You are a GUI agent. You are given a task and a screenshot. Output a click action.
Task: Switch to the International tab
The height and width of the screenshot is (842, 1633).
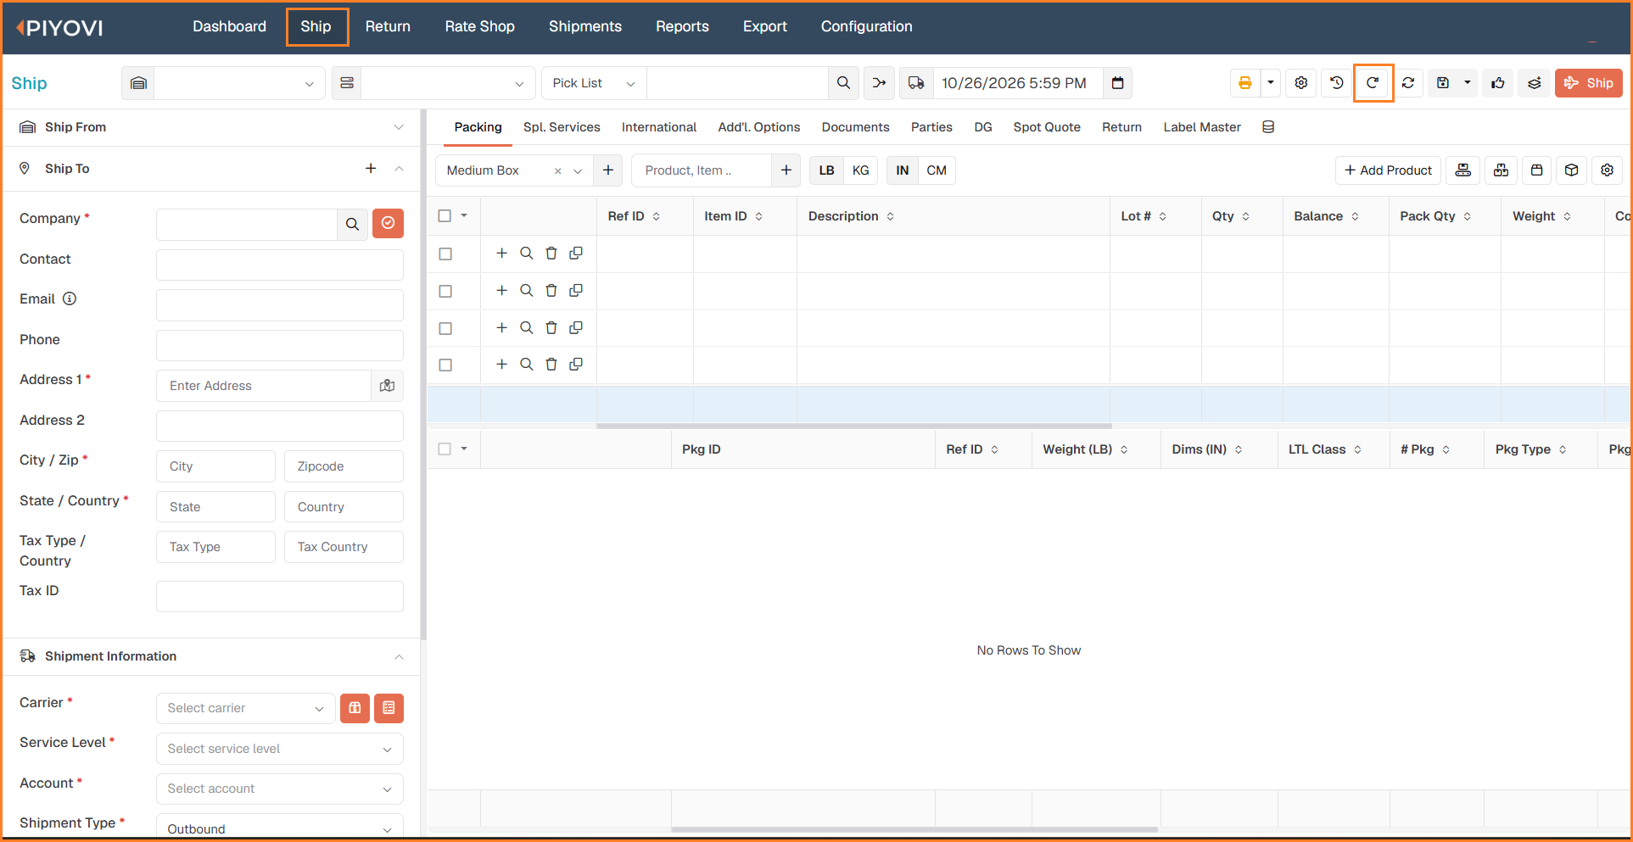(659, 127)
